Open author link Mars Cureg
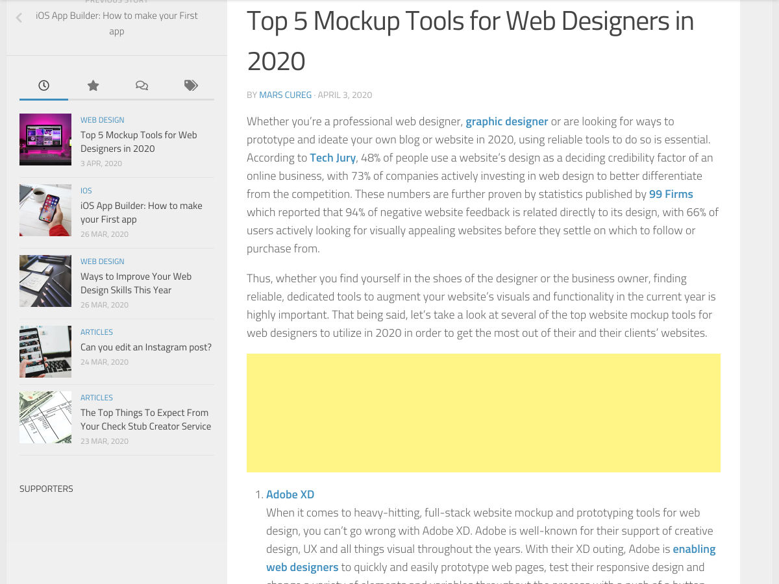The height and width of the screenshot is (584, 779). coord(285,95)
